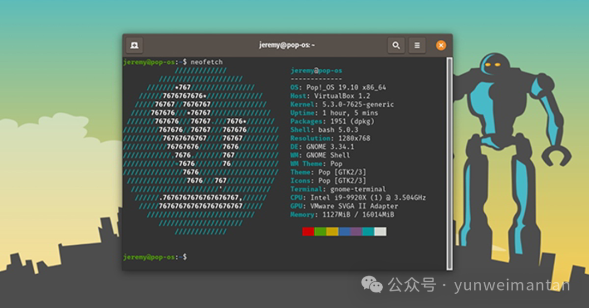Click the cyan color block
The height and width of the screenshot is (308, 589).
(369, 231)
